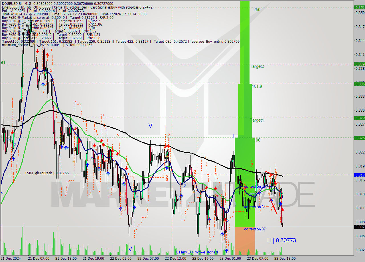Screen dimensions: 365x262
Task: Click the 'correction 38' label
Action: tap(255, 187)
